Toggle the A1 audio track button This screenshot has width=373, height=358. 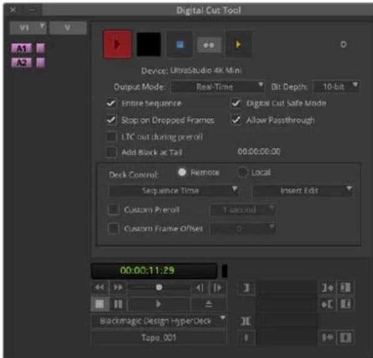[x=21, y=48]
